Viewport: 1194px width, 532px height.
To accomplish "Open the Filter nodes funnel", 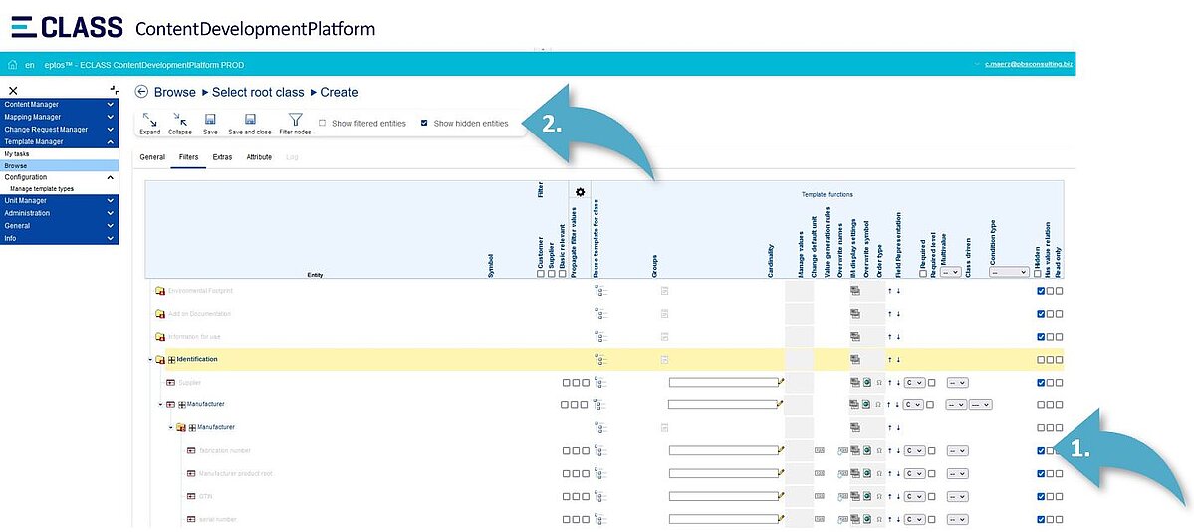I will 295,119.
